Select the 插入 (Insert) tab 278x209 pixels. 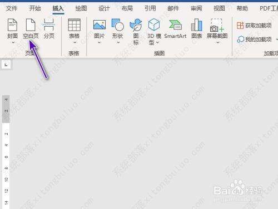click(58, 8)
